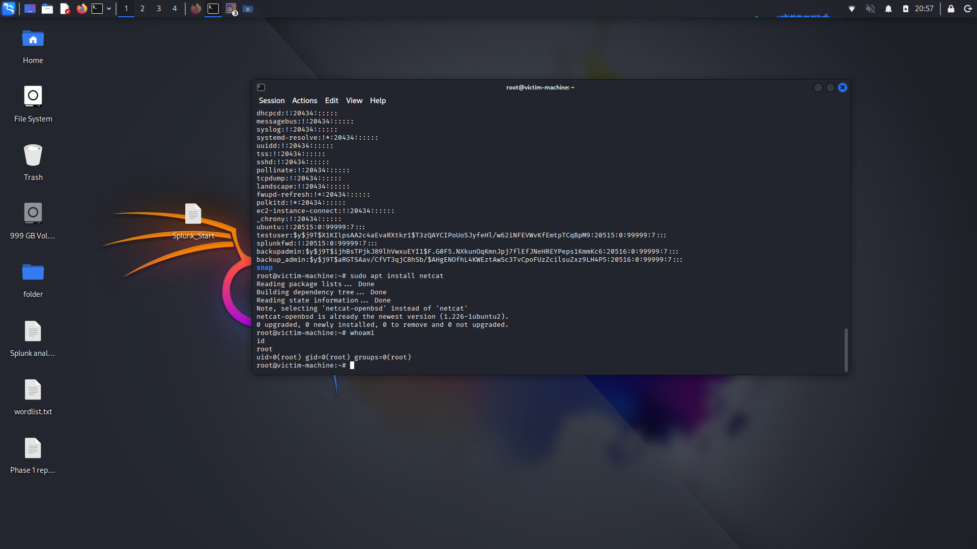Open wordlist.txt on the desktop

coord(33,389)
